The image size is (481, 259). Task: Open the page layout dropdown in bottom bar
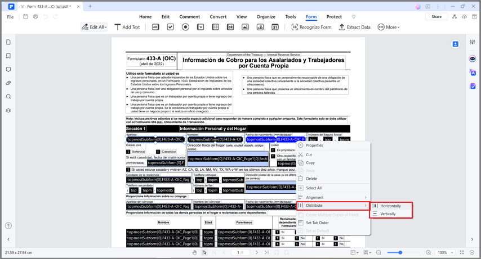point(355,253)
